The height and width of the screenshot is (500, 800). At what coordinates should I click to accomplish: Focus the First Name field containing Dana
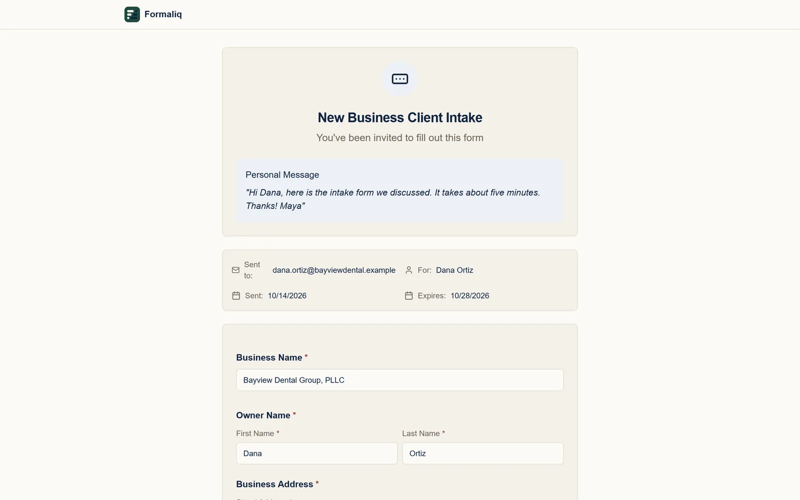317,453
